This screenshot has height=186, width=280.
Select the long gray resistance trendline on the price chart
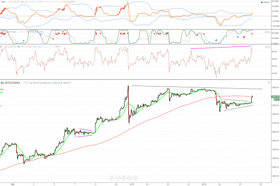click(197, 87)
